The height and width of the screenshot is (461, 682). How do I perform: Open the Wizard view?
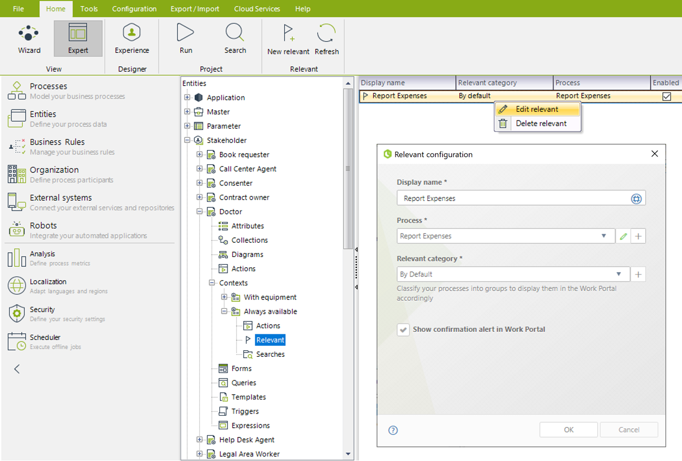point(29,39)
